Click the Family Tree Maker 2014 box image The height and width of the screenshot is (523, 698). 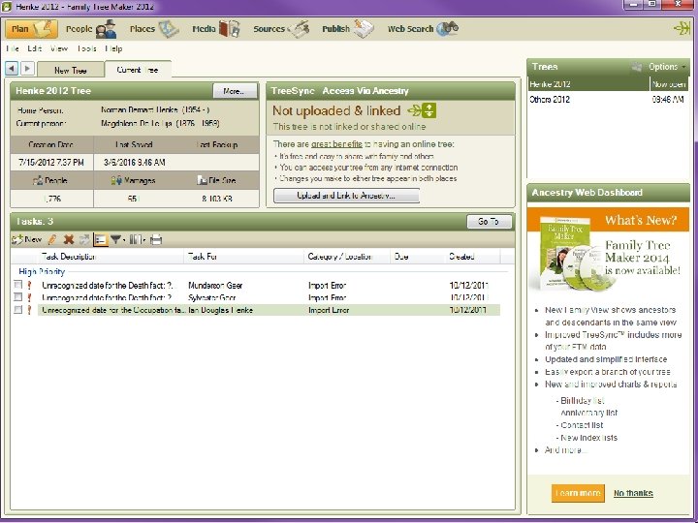(x=565, y=253)
